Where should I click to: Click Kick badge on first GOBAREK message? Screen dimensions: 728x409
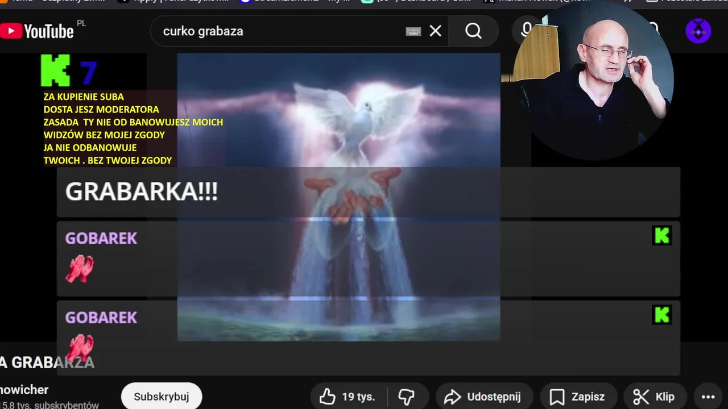662,235
